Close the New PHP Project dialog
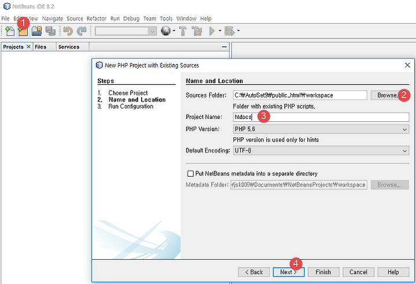 [407, 65]
